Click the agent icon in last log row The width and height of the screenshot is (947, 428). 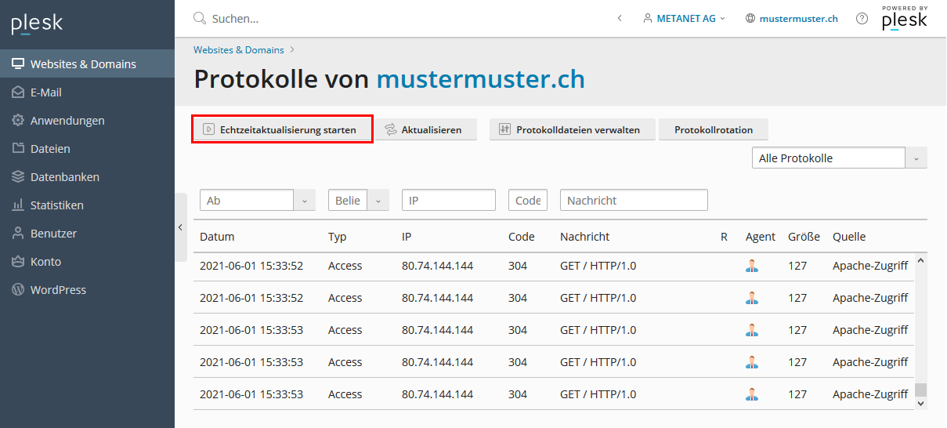(752, 394)
